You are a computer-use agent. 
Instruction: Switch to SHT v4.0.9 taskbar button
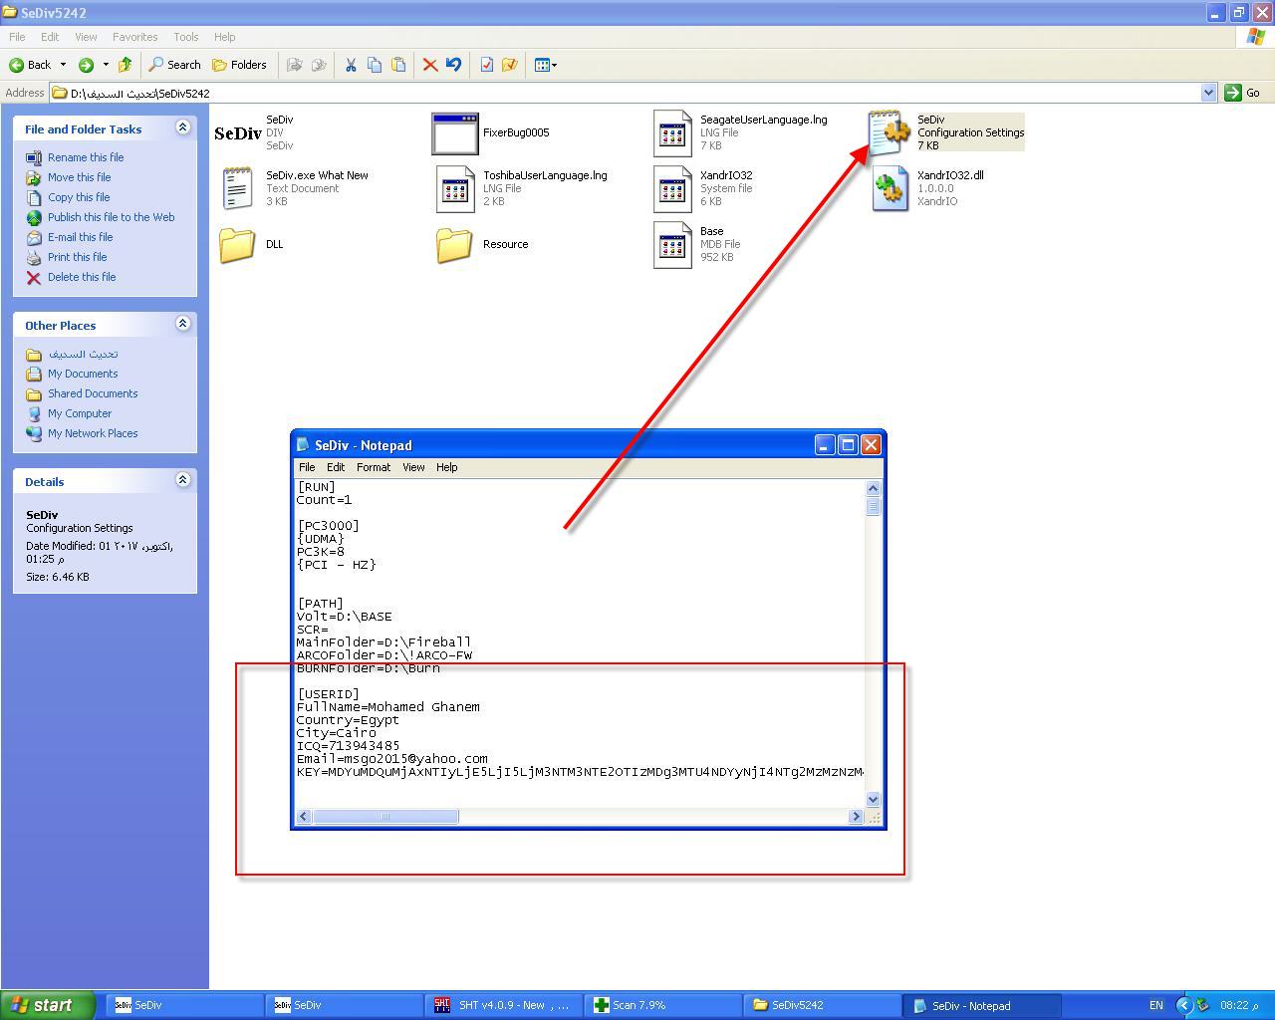[503, 1005]
